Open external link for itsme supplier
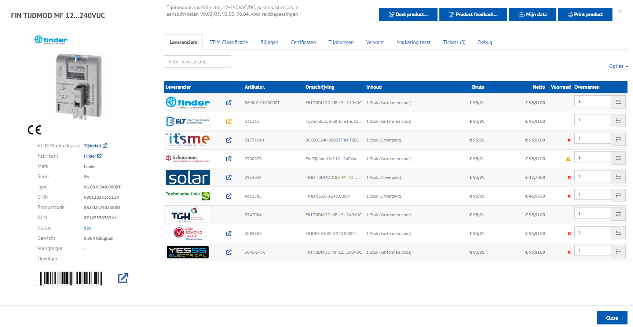The image size is (633, 327). tap(228, 140)
